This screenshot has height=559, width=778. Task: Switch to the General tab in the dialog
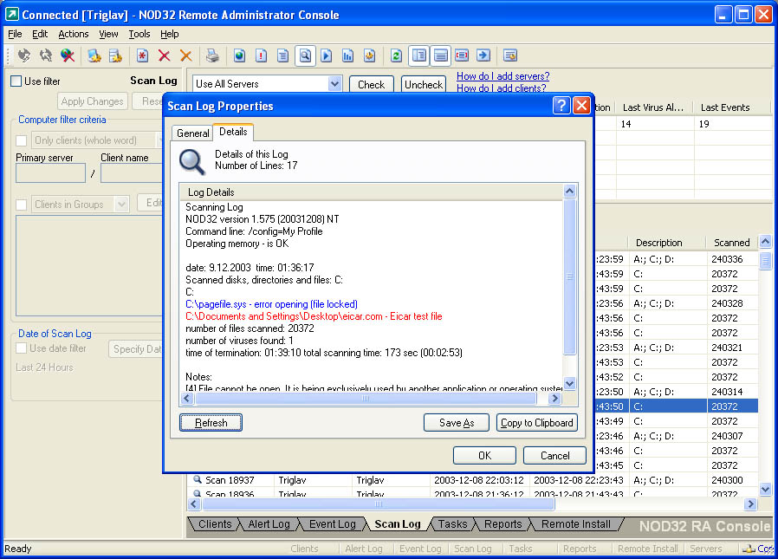point(192,133)
